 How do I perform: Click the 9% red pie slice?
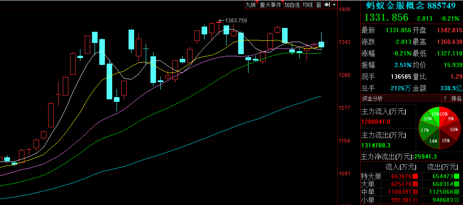coord(451,119)
